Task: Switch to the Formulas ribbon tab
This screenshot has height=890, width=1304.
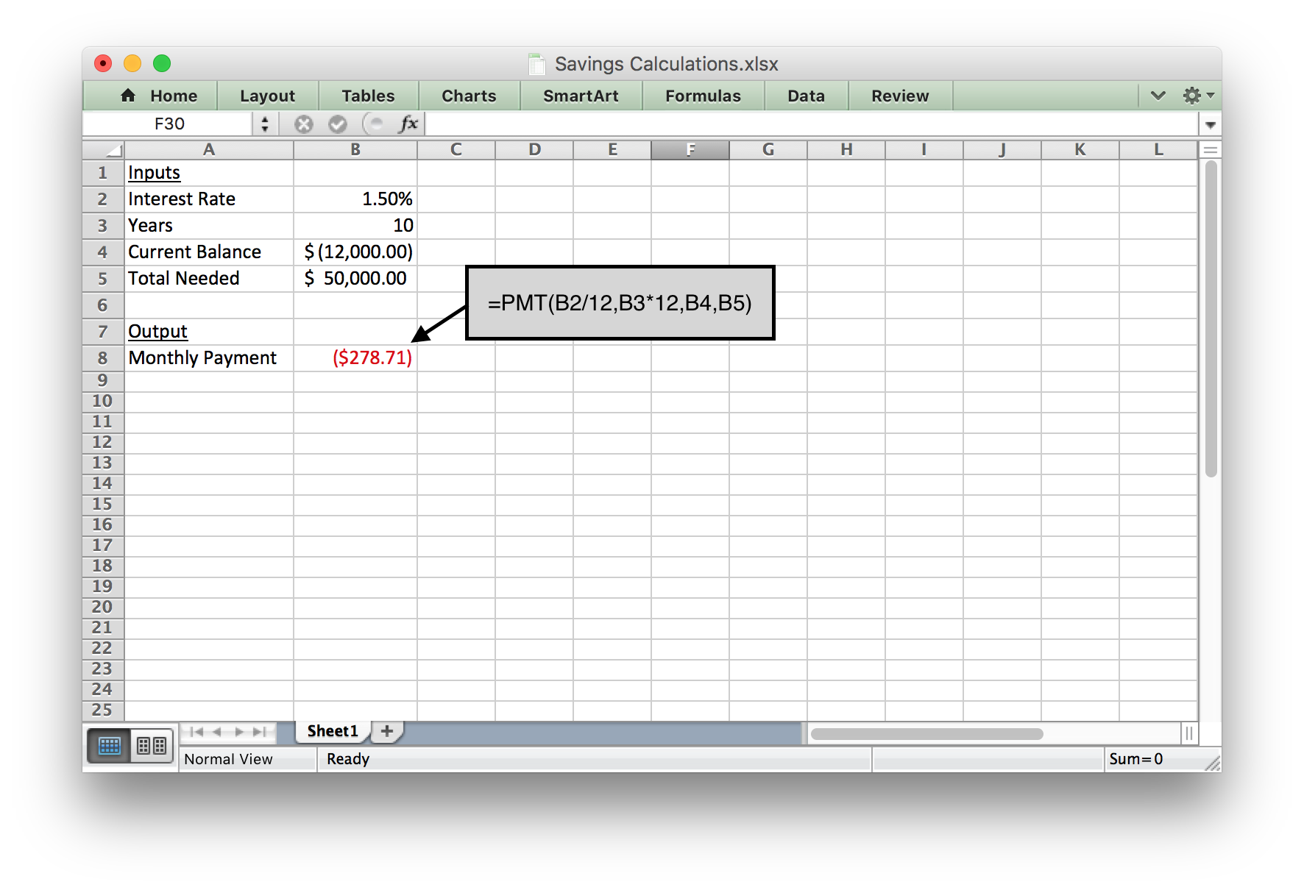Action: click(703, 95)
